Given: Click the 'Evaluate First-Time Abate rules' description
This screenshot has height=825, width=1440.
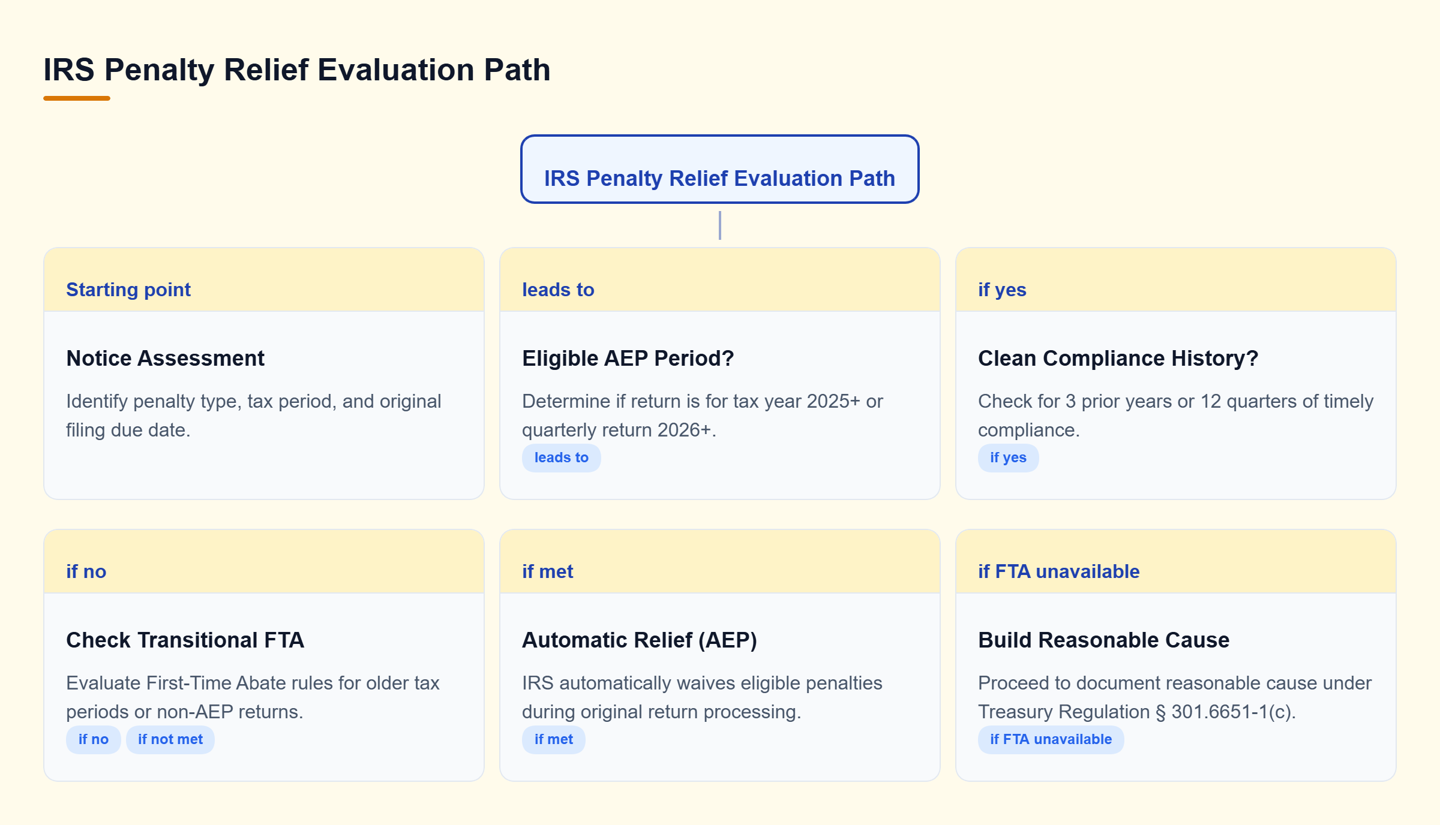Looking at the screenshot, I should pyautogui.click(x=253, y=697).
